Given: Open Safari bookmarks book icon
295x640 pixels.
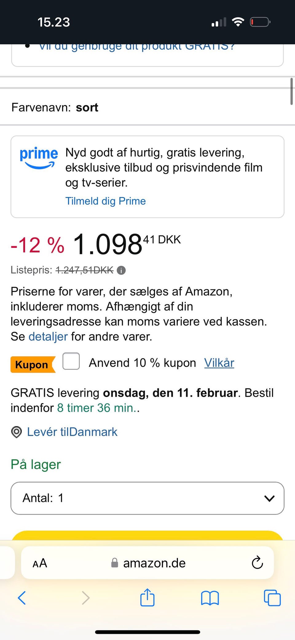Looking at the screenshot, I should tap(210, 598).
